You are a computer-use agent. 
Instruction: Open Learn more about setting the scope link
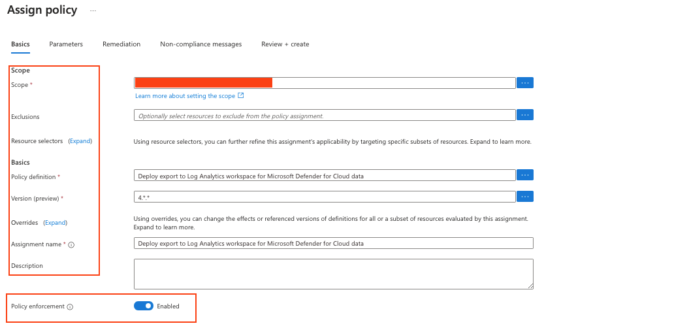click(185, 96)
